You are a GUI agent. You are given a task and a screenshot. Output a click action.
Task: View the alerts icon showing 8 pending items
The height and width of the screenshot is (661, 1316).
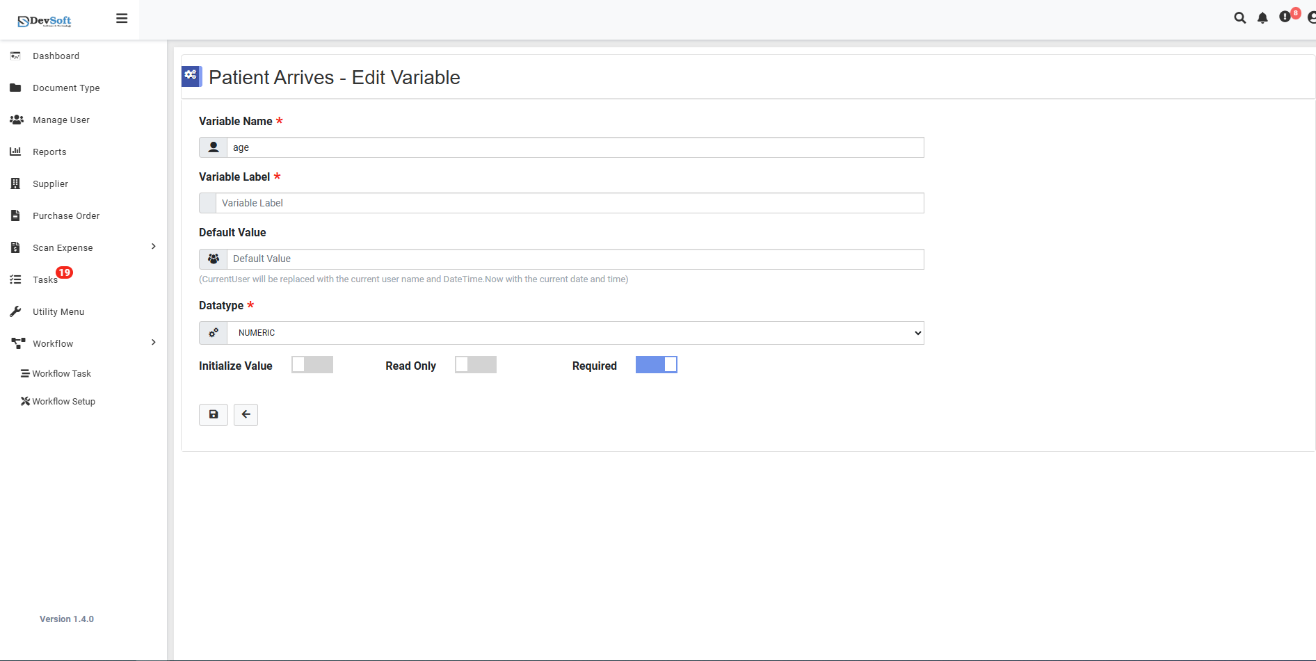click(x=1285, y=17)
